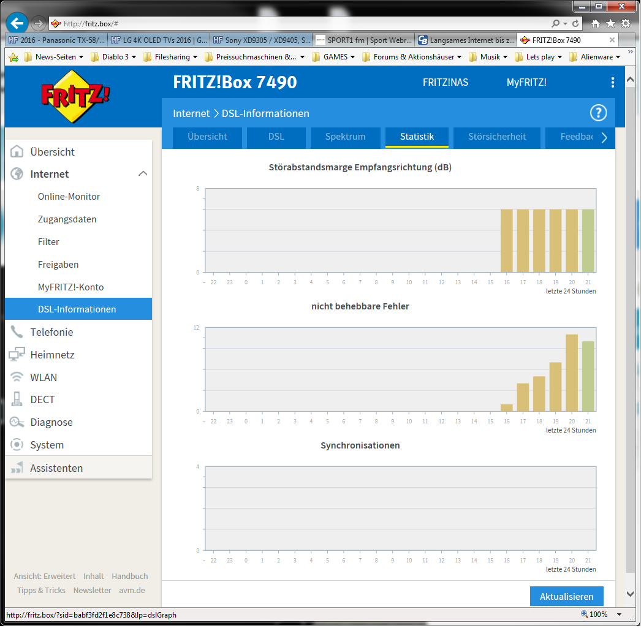Open the avm.de link
641x628 pixels.
[132, 591]
